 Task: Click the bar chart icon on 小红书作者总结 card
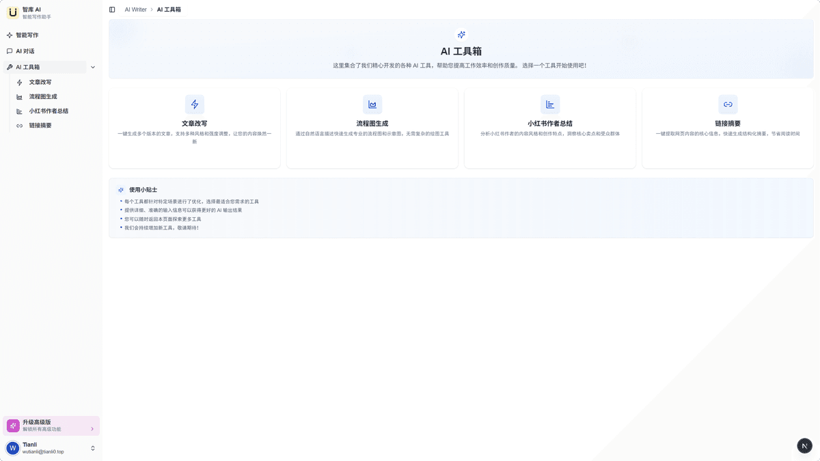tap(550, 104)
